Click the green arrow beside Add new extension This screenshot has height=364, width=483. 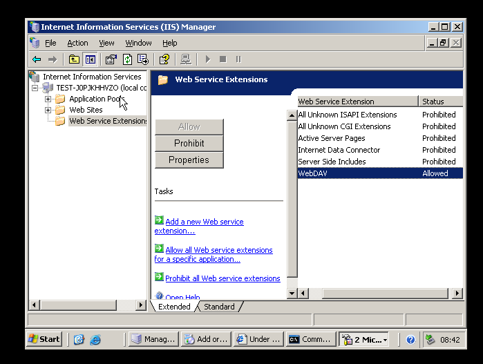pos(159,220)
